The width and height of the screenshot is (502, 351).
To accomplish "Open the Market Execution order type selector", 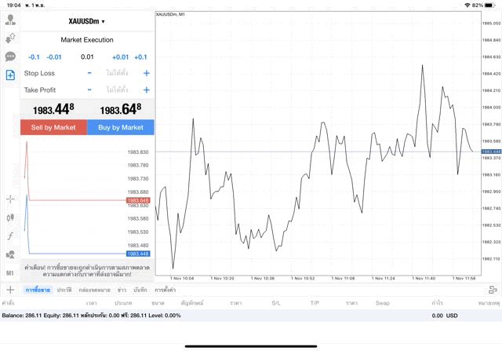I will (x=86, y=40).
